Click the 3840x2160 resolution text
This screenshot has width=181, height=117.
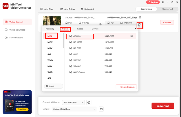[x=109, y=36]
